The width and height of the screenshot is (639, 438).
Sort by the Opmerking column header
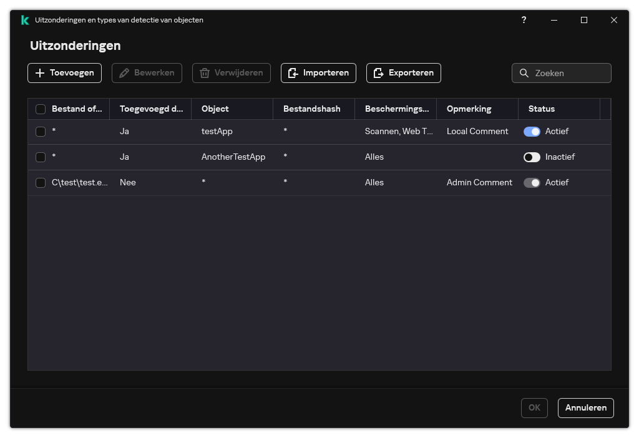pos(469,109)
